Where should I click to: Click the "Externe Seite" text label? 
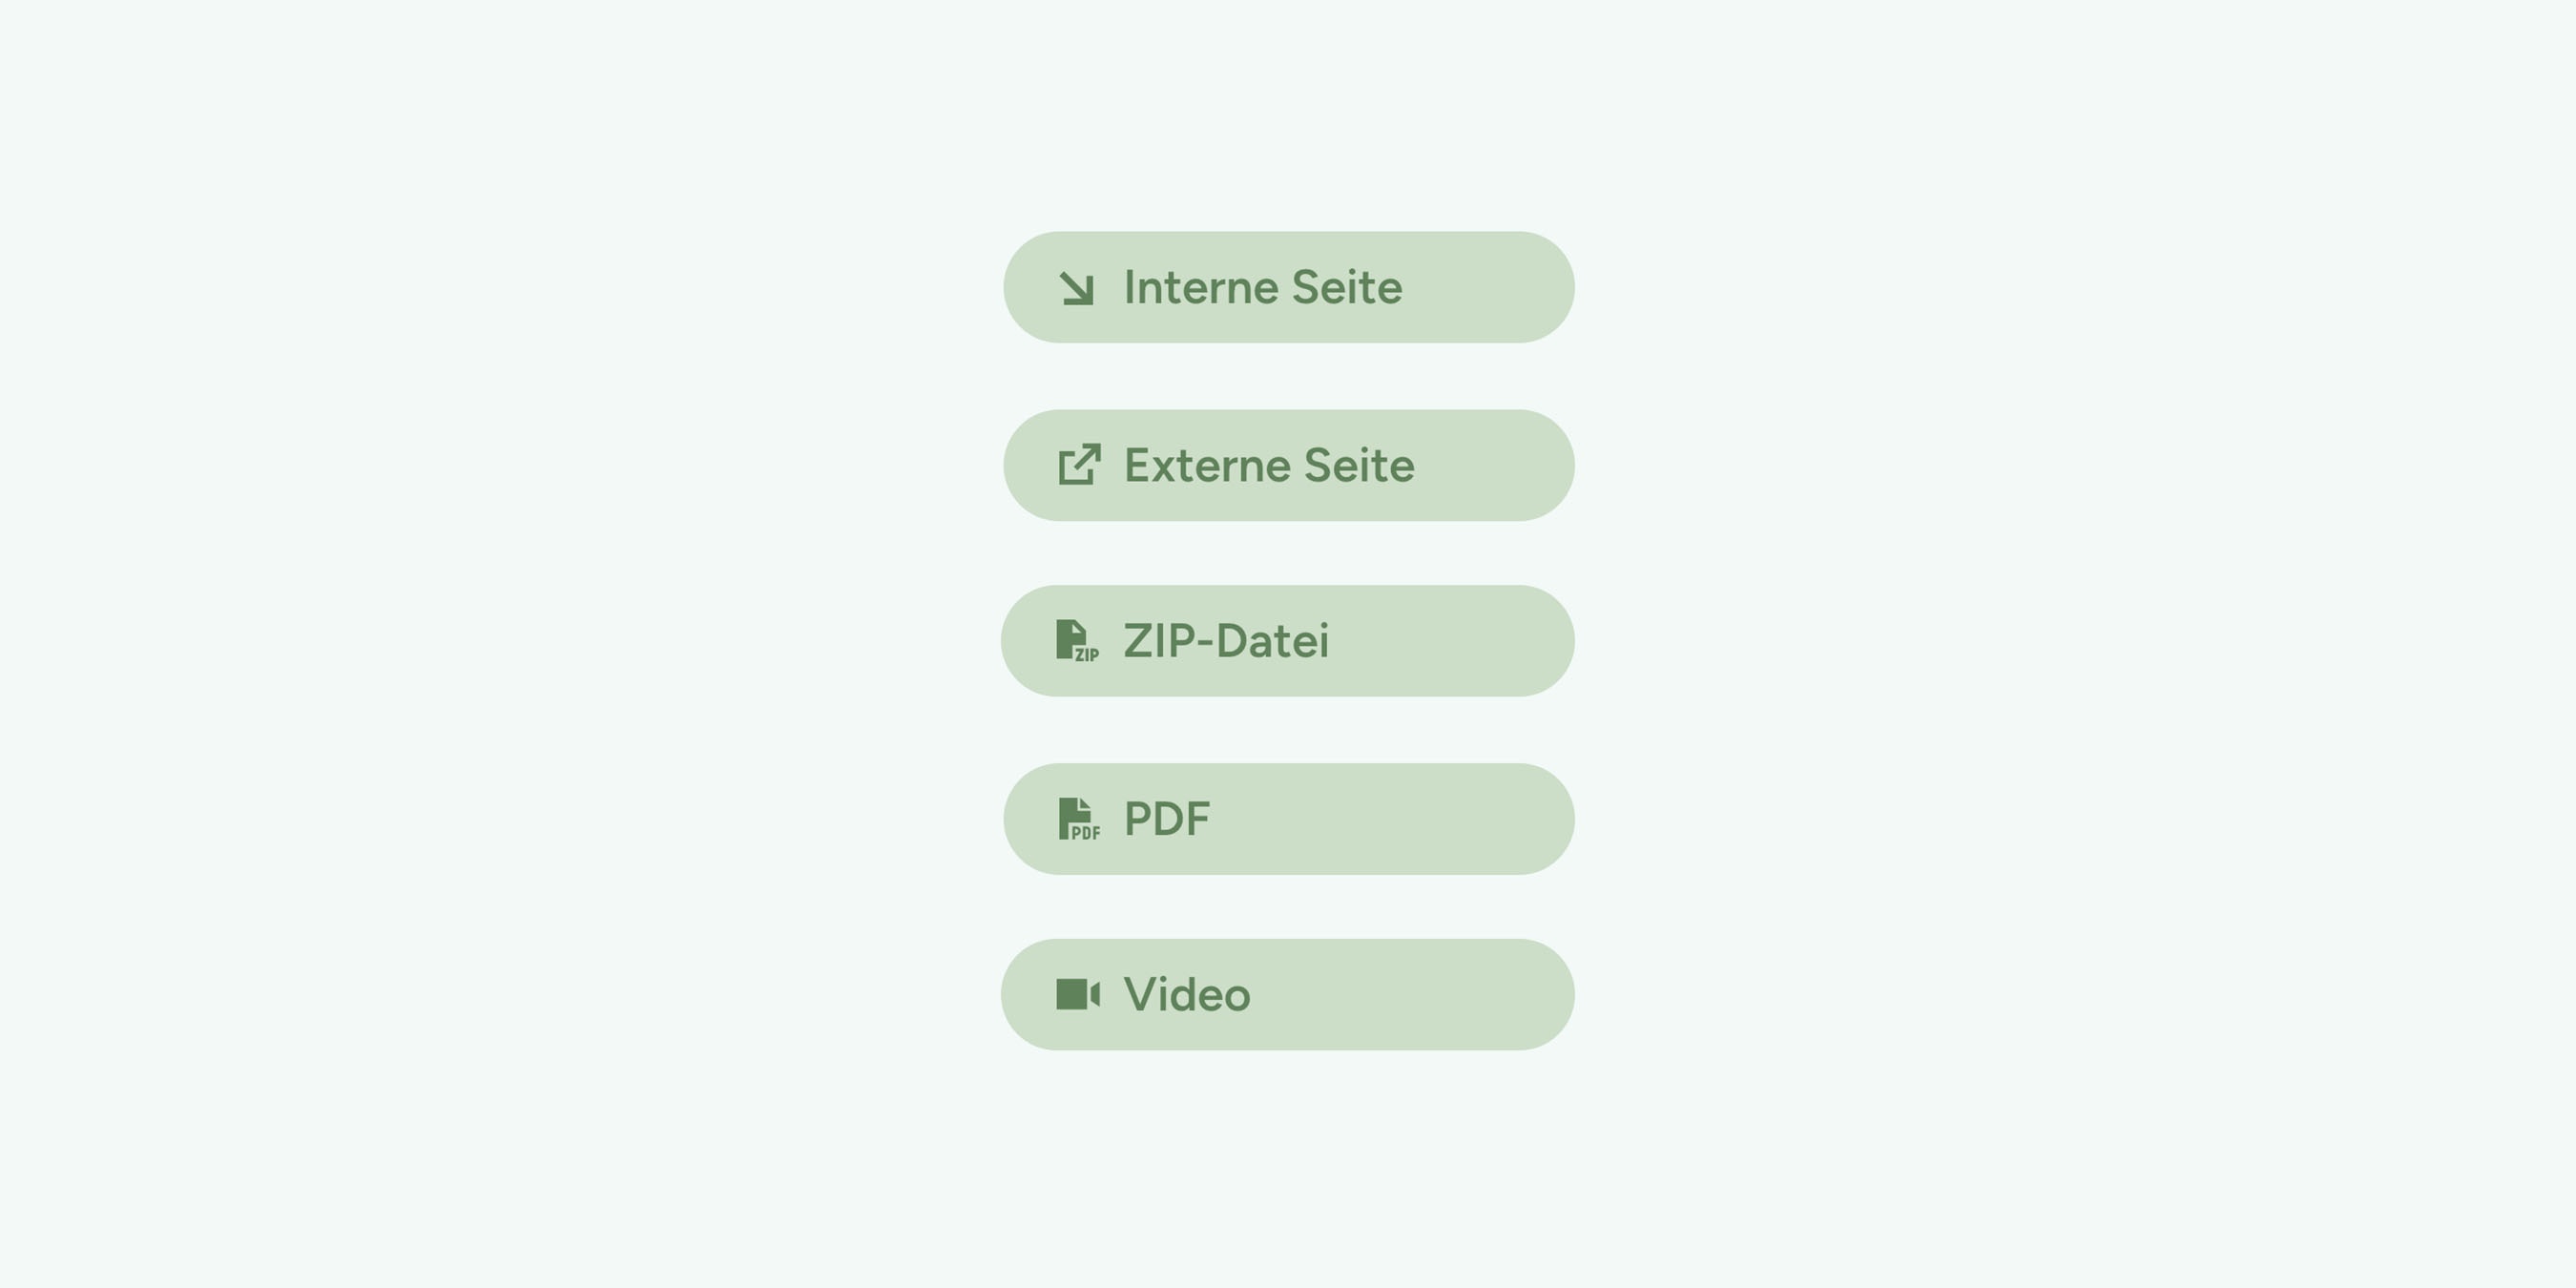pyautogui.click(x=1268, y=466)
